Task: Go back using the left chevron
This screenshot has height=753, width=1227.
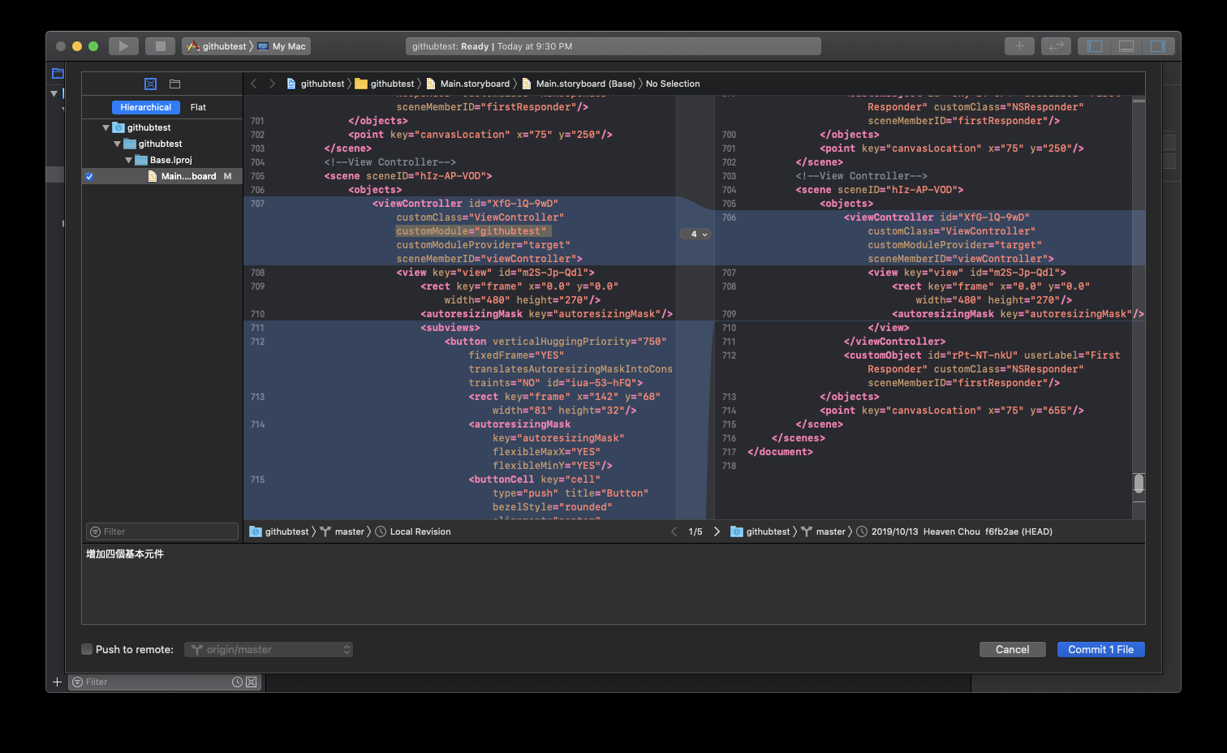Action: (253, 84)
